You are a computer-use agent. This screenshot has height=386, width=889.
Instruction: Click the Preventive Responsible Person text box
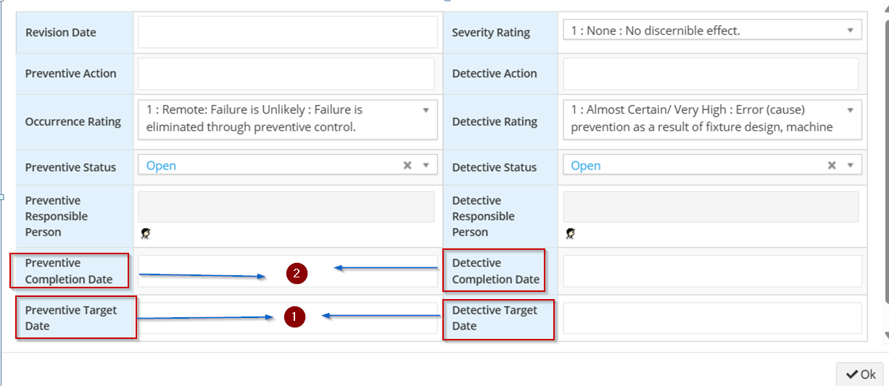tap(286, 206)
